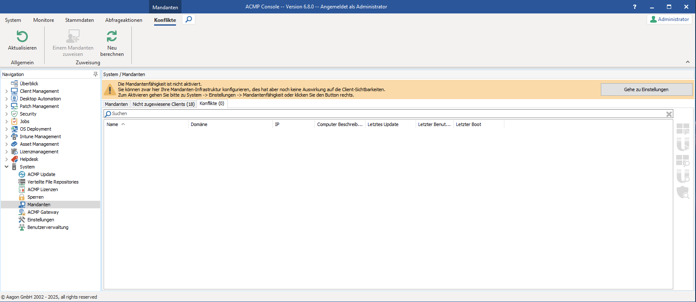Click the Aktualisieren refresh icon
The width and height of the screenshot is (696, 302).
click(x=22, y=37)
